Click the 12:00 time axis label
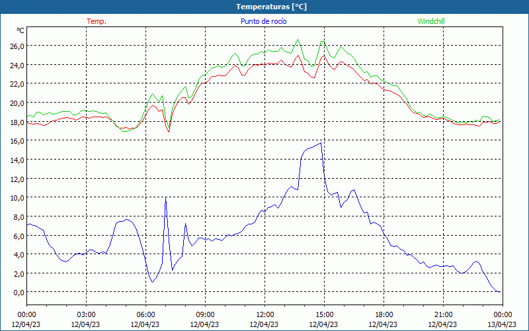The image size is (529, 331). [265, 315]
